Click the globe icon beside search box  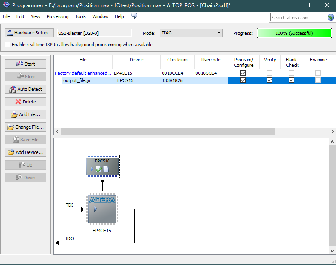(x=331, y=17)
